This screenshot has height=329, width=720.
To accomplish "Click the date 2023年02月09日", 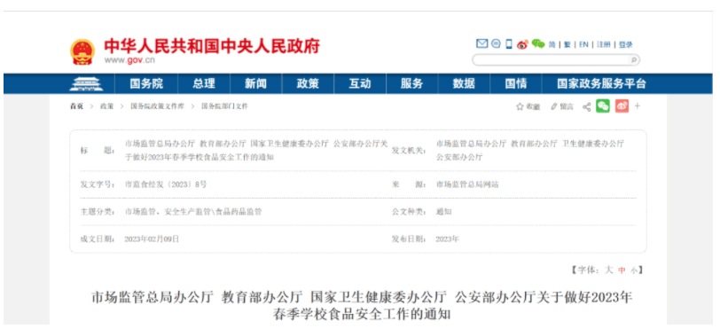I will pos(152,239).
